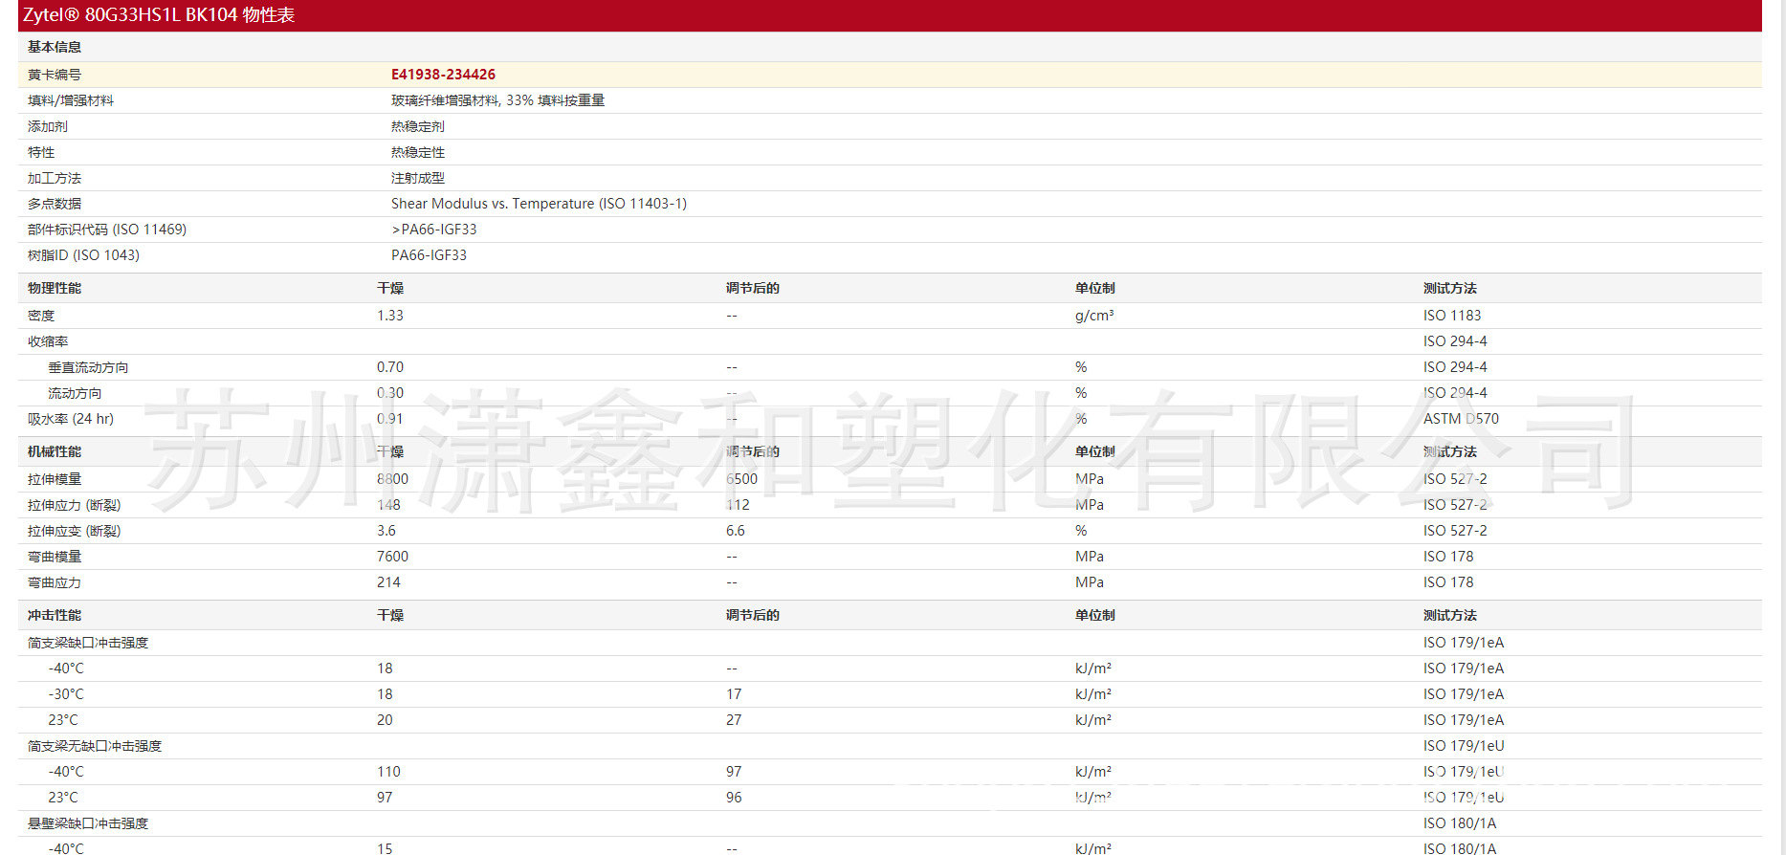
Task: Click the '填料/增强材料' label
Action: (71, 100)
